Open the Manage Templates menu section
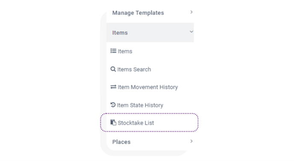 click(150, 13)
